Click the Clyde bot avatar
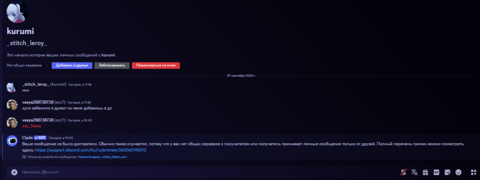This screenshot has width=480, height=180. [12, 141]
